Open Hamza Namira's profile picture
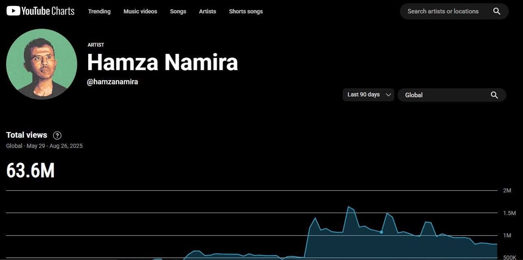The width and height of the screenshot is (523, 260). point(42,64)
